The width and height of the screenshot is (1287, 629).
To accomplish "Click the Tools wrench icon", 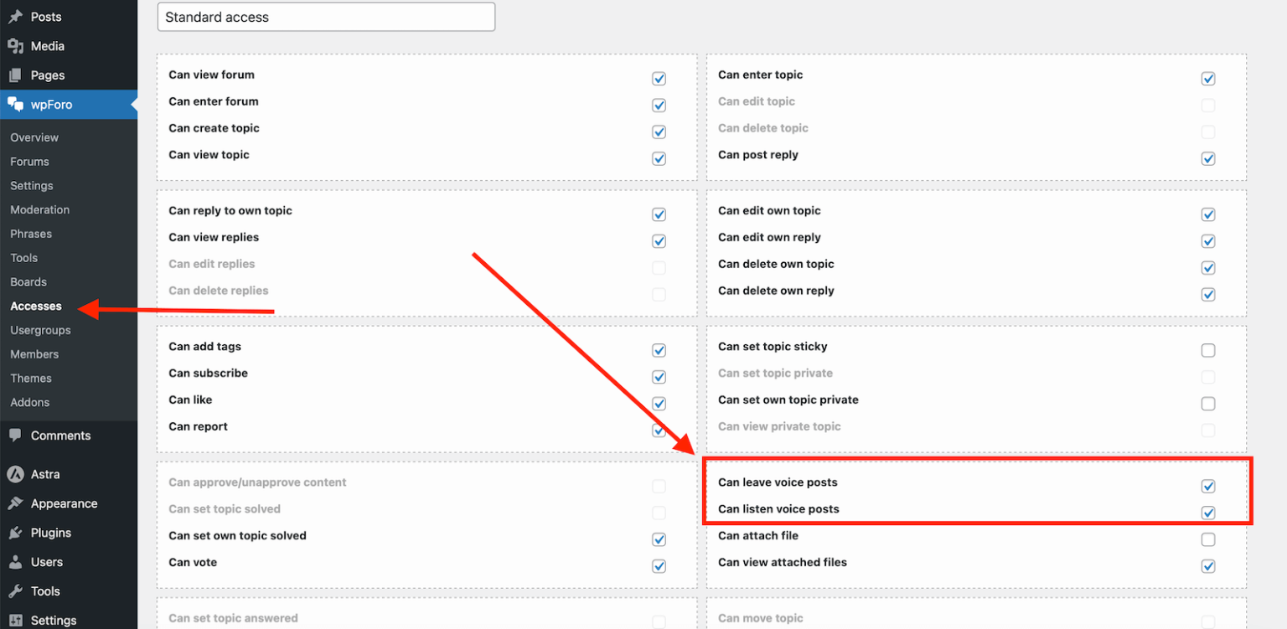I will pos(15,591).
